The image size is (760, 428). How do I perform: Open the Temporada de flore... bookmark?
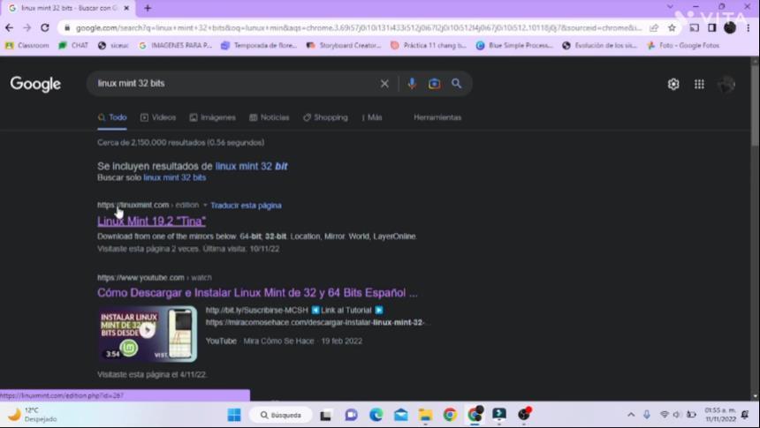tap(259, 46)
